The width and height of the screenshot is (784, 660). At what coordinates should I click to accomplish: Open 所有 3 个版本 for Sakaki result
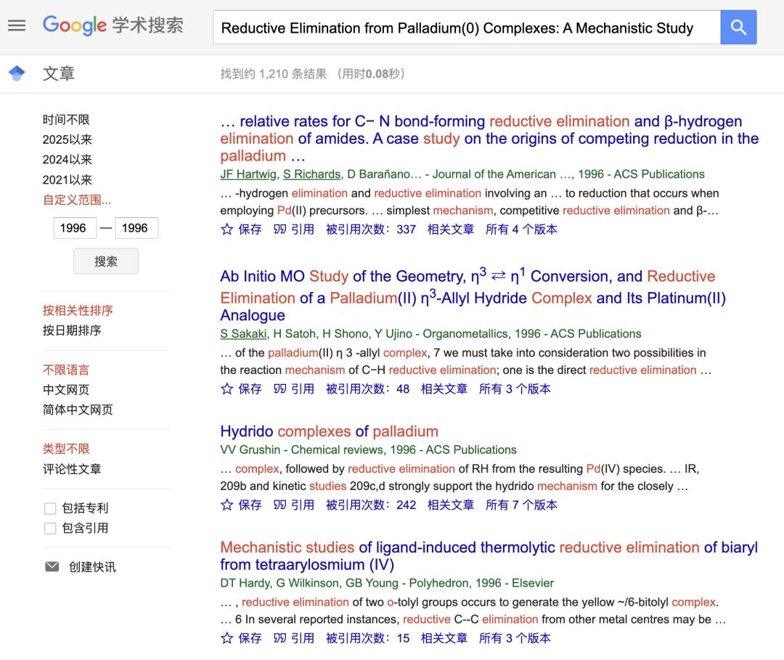click(515, 389)
